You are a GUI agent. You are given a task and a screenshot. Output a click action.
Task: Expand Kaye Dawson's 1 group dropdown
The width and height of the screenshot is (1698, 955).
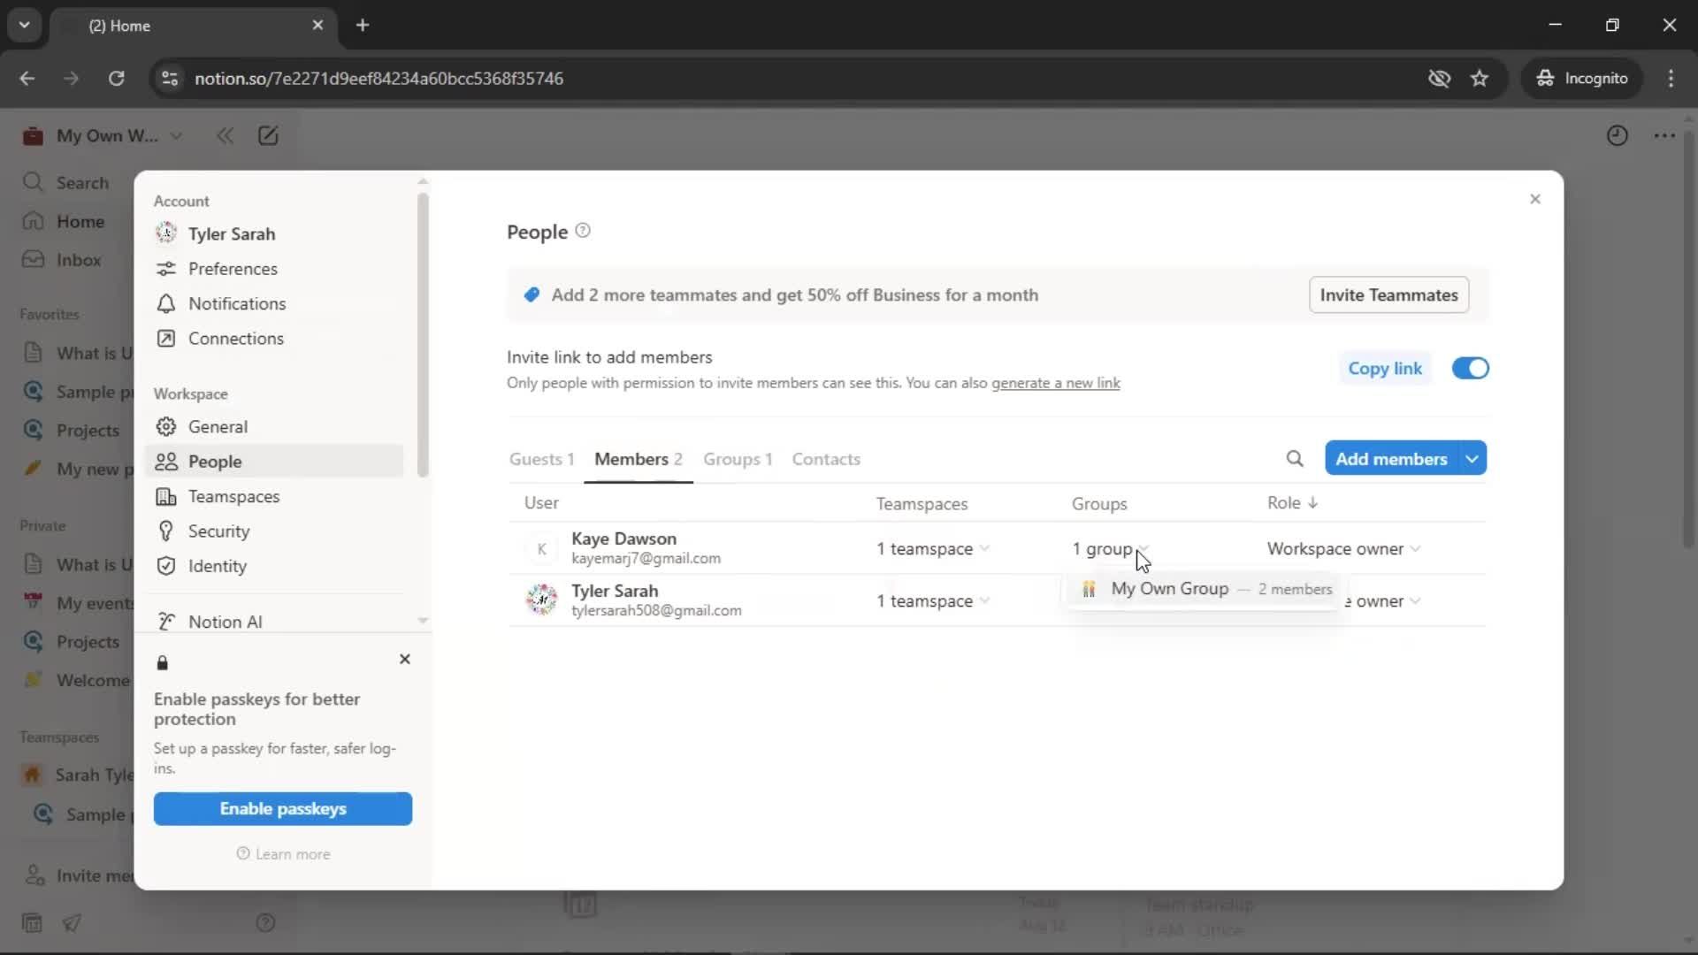[x=1110, y=548]
